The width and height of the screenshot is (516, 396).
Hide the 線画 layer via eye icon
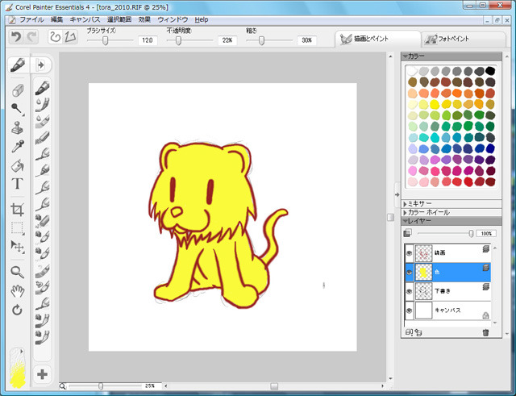[x=409, y=252]
